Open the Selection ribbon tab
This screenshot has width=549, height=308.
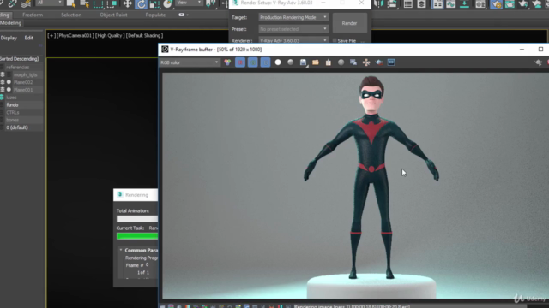[x=71, y=15]
